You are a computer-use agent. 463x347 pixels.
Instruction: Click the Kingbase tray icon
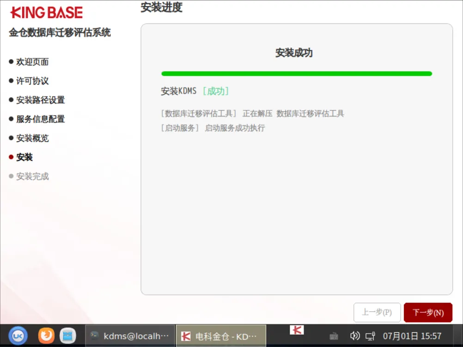point(297,330)
